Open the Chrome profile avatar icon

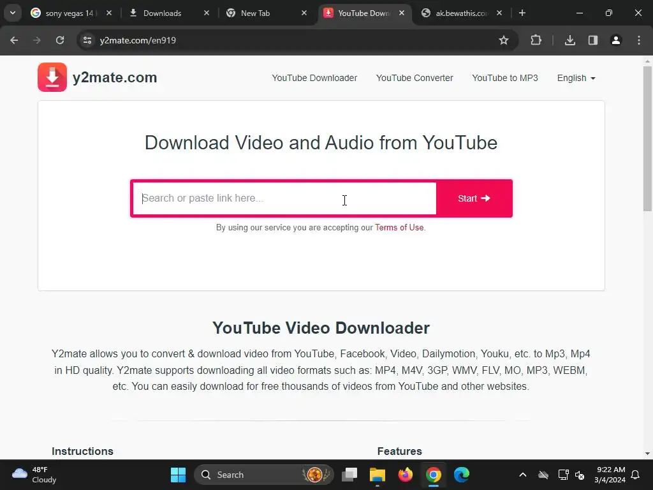615,40
